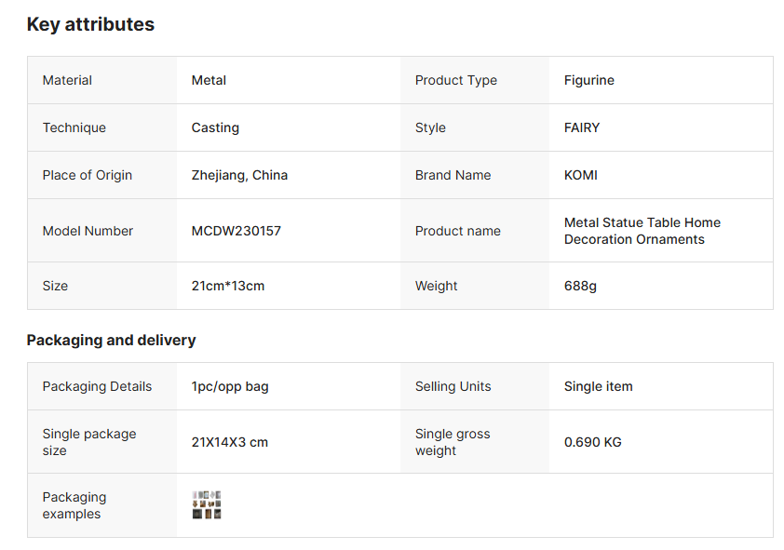Click the Place of Origin label
The image size is (784, 550).
point(88,175)
